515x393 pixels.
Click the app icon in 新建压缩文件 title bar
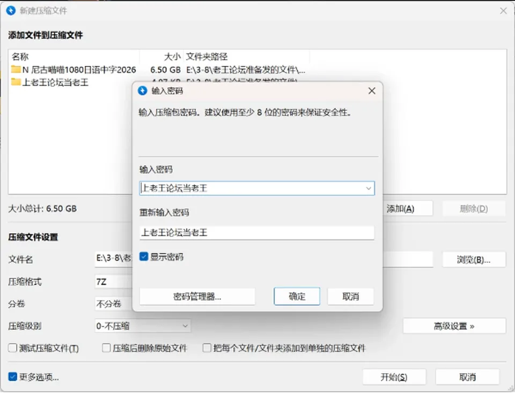coord(11,11)
